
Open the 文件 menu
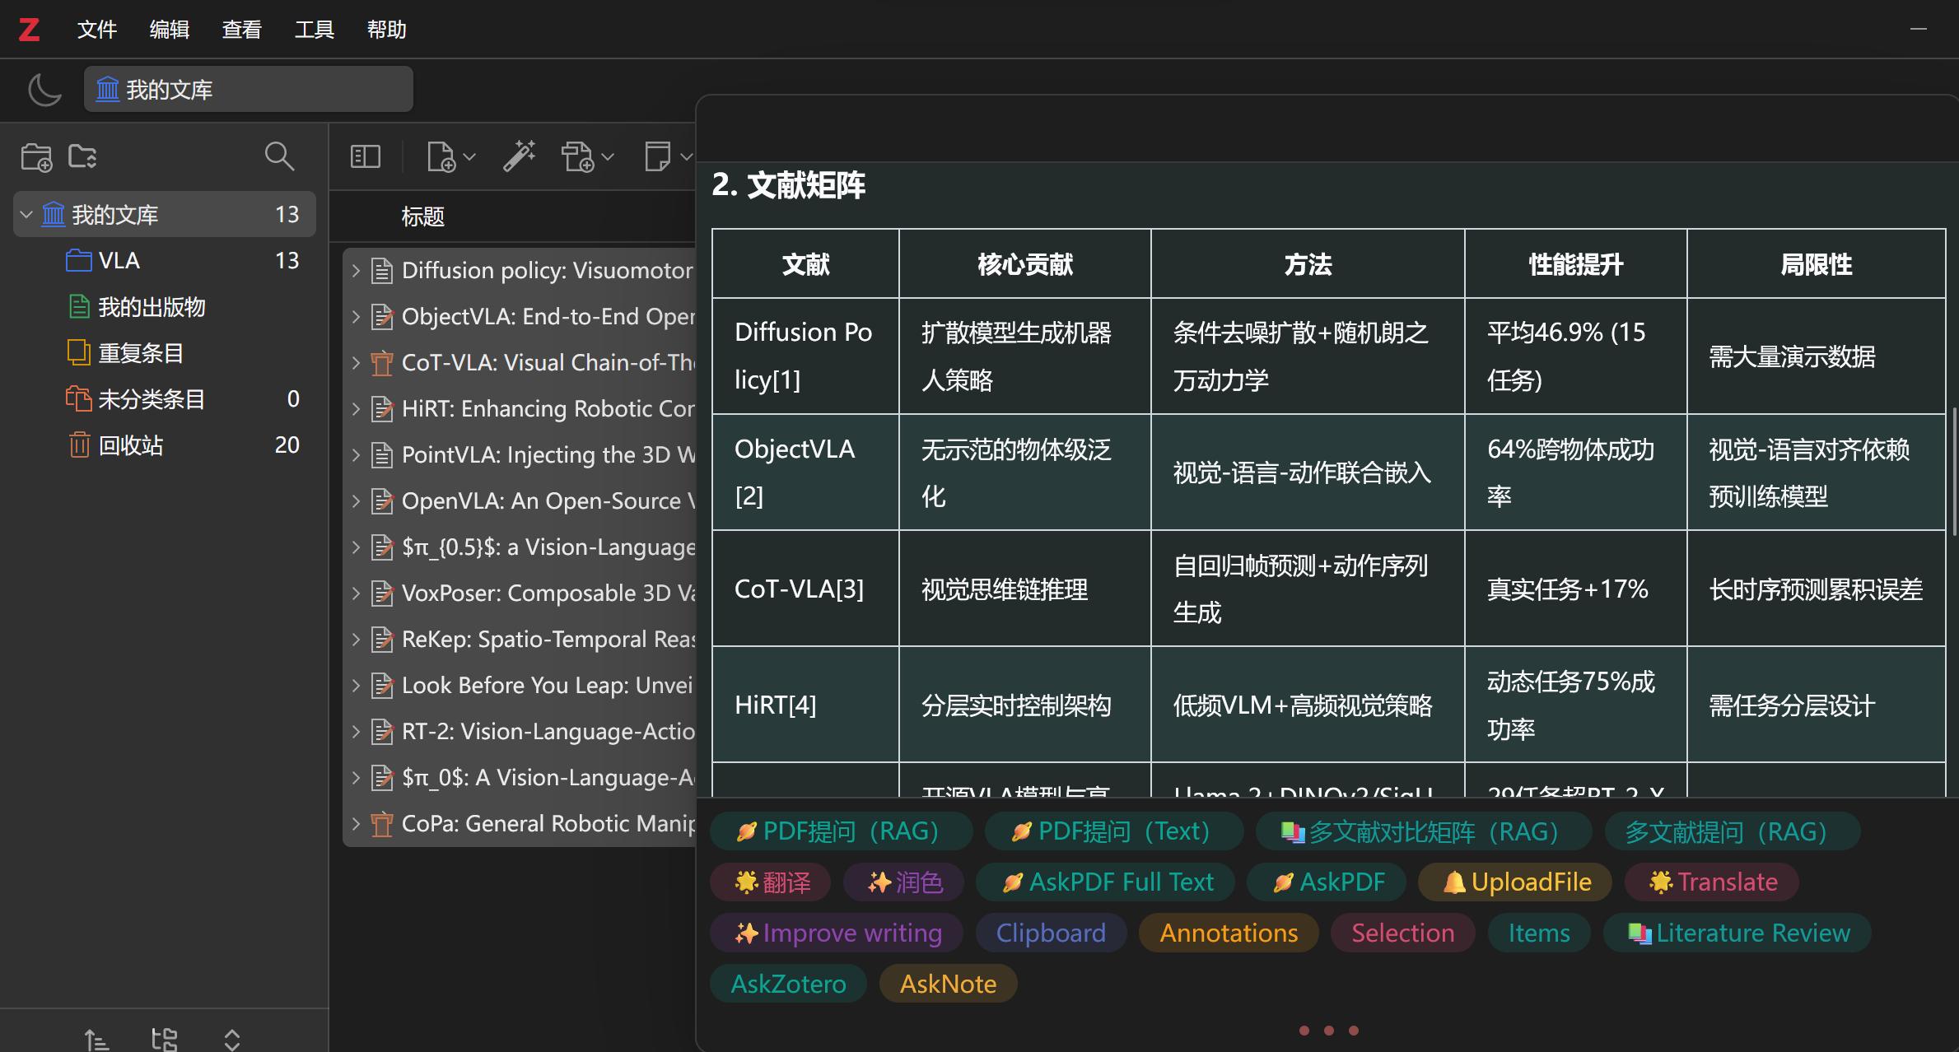point(96,30)
